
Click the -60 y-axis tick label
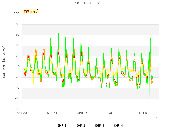point(17,98)
